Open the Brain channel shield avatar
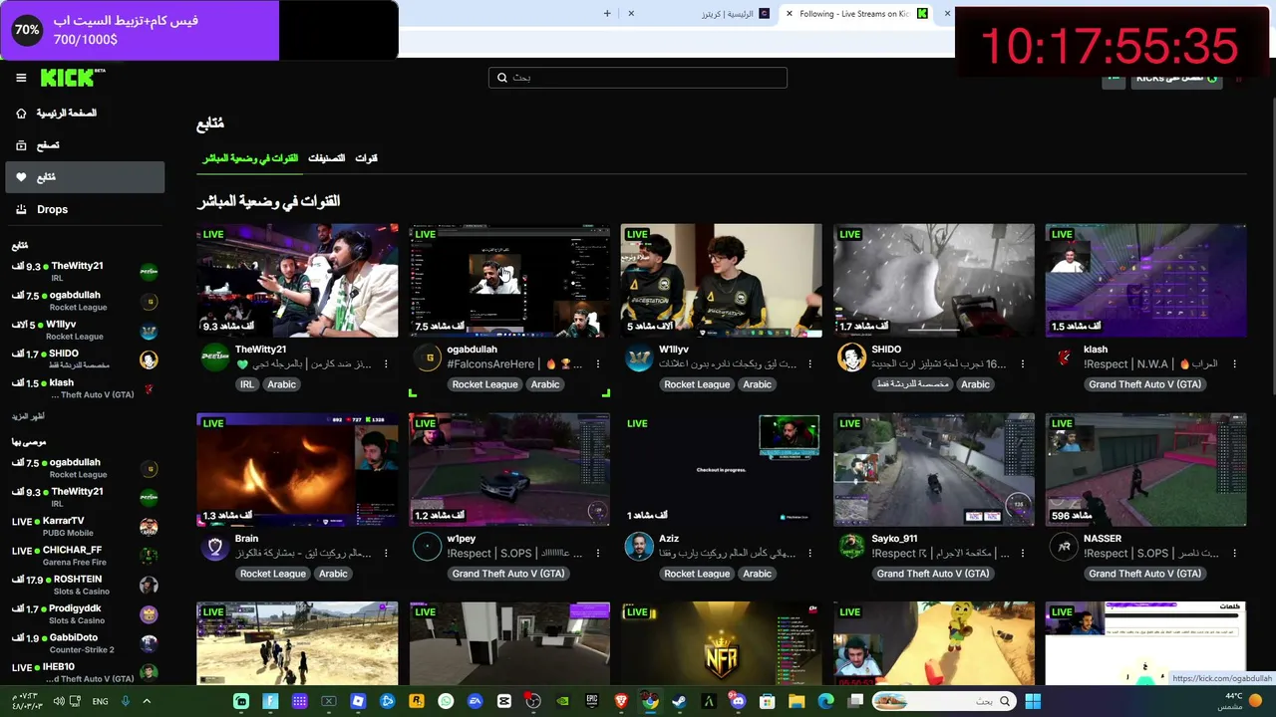 tap(214, 547)
